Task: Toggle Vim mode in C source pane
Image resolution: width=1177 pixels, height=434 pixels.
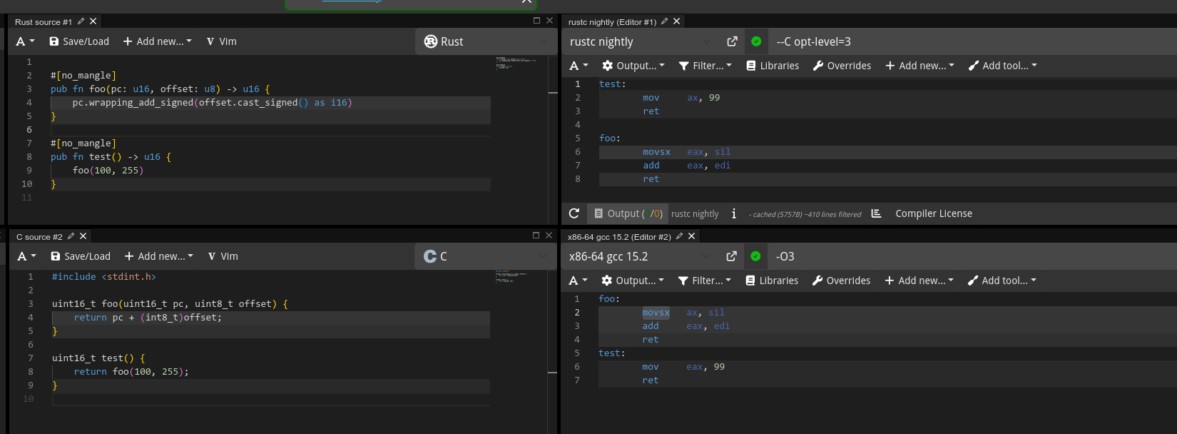Action: pyautogui.click(x=223, y=256)
